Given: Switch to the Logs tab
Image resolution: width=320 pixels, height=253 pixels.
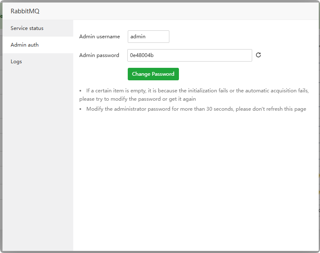Looking at the screenshot, I should pos(16,62).
